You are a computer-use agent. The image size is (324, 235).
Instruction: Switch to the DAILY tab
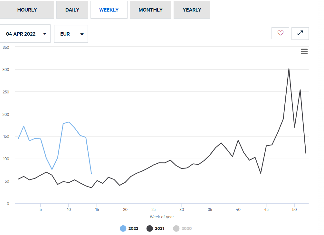click(72, 10)
